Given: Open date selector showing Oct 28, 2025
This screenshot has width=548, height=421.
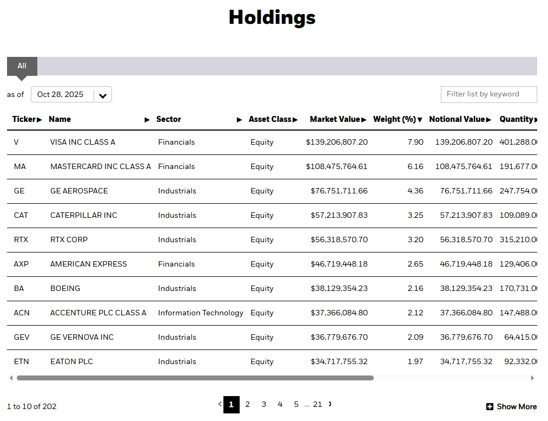Looking at the screenshot, I should click(x=71, y=94).
